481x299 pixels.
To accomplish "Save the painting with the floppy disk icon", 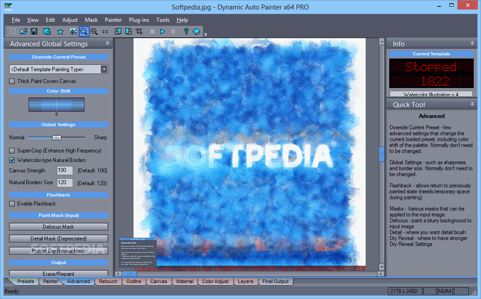I will [x=34, y=31].
